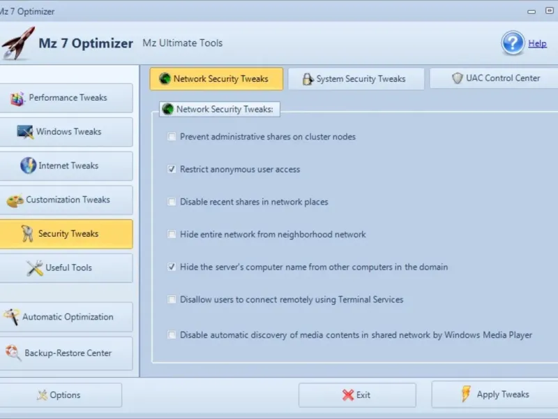Check Disable recent shares in network places

(x=172, y=202)
